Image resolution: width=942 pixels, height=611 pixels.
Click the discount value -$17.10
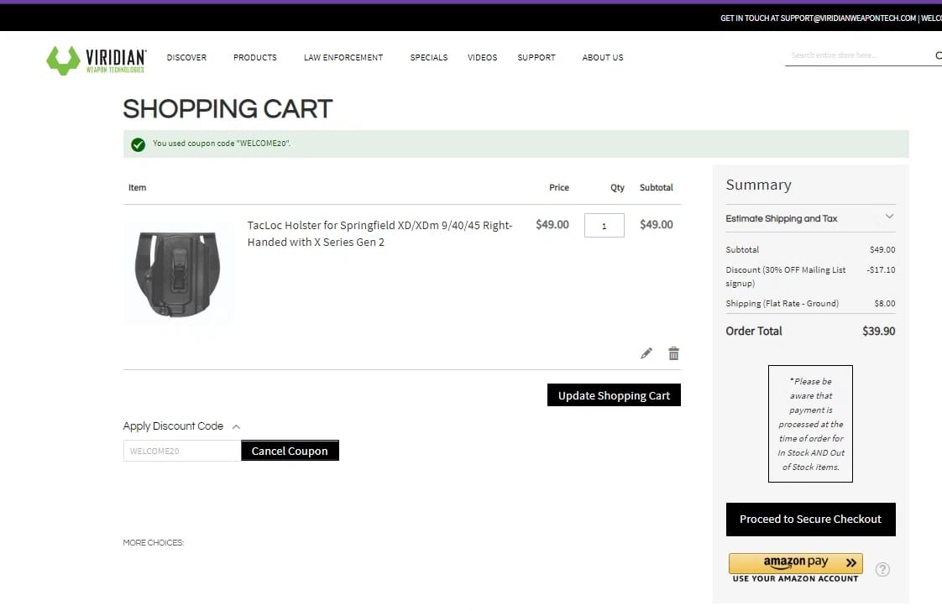tap(881, 269)
